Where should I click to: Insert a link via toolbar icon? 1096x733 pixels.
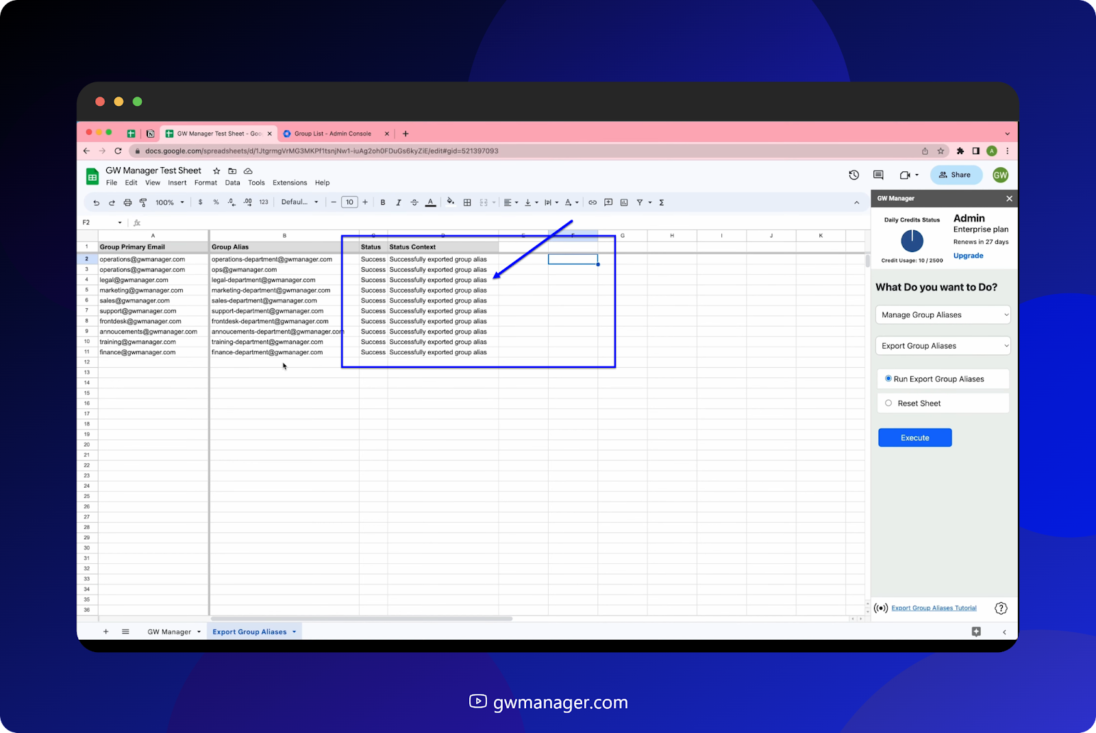[x=593, y=203]
